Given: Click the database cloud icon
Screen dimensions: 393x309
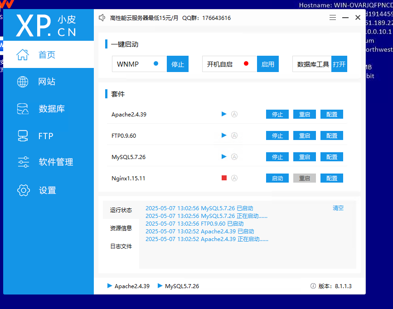Looking at the screenshot, I should point(23,109).
